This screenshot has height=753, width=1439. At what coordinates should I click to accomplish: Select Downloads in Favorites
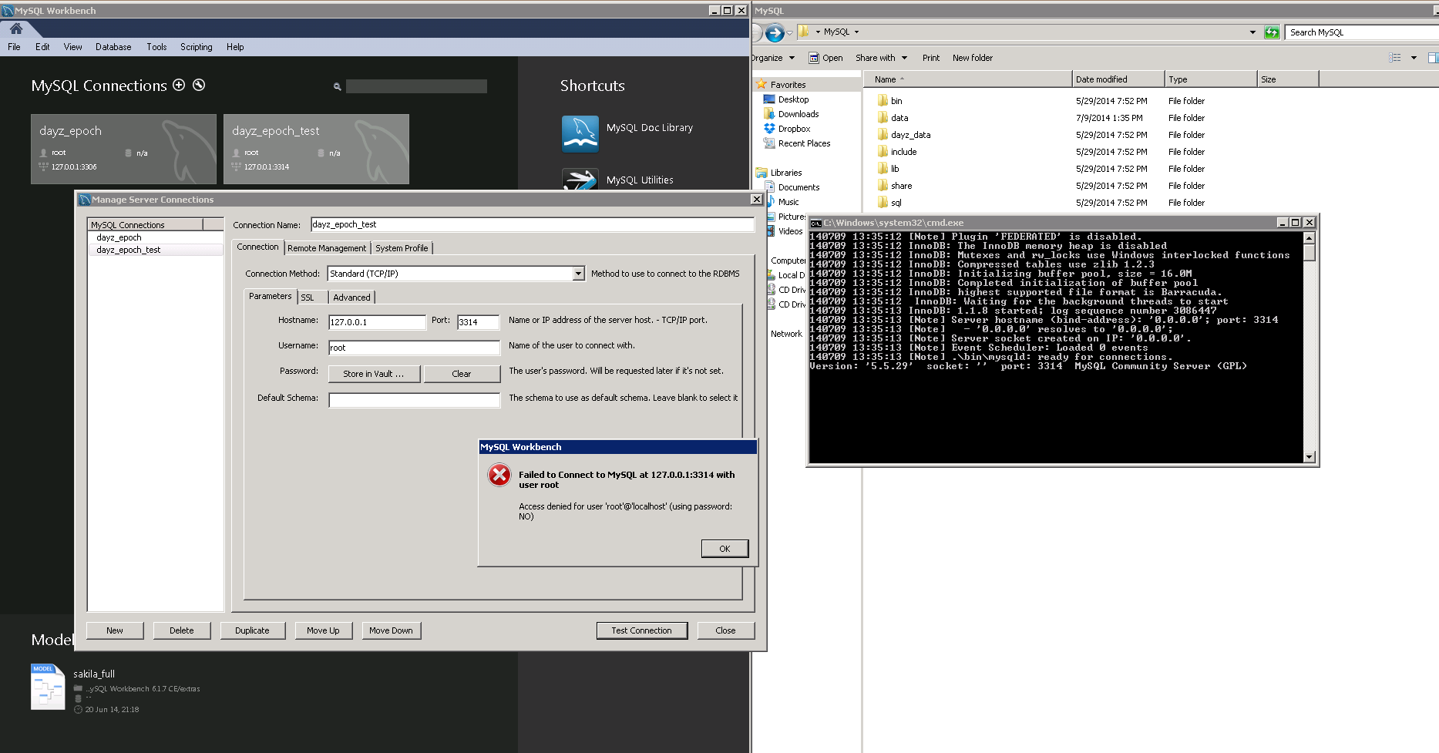798,114
